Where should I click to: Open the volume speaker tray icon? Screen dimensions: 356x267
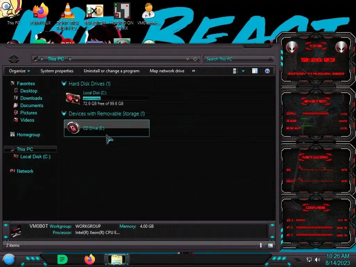tap(317, 259)
